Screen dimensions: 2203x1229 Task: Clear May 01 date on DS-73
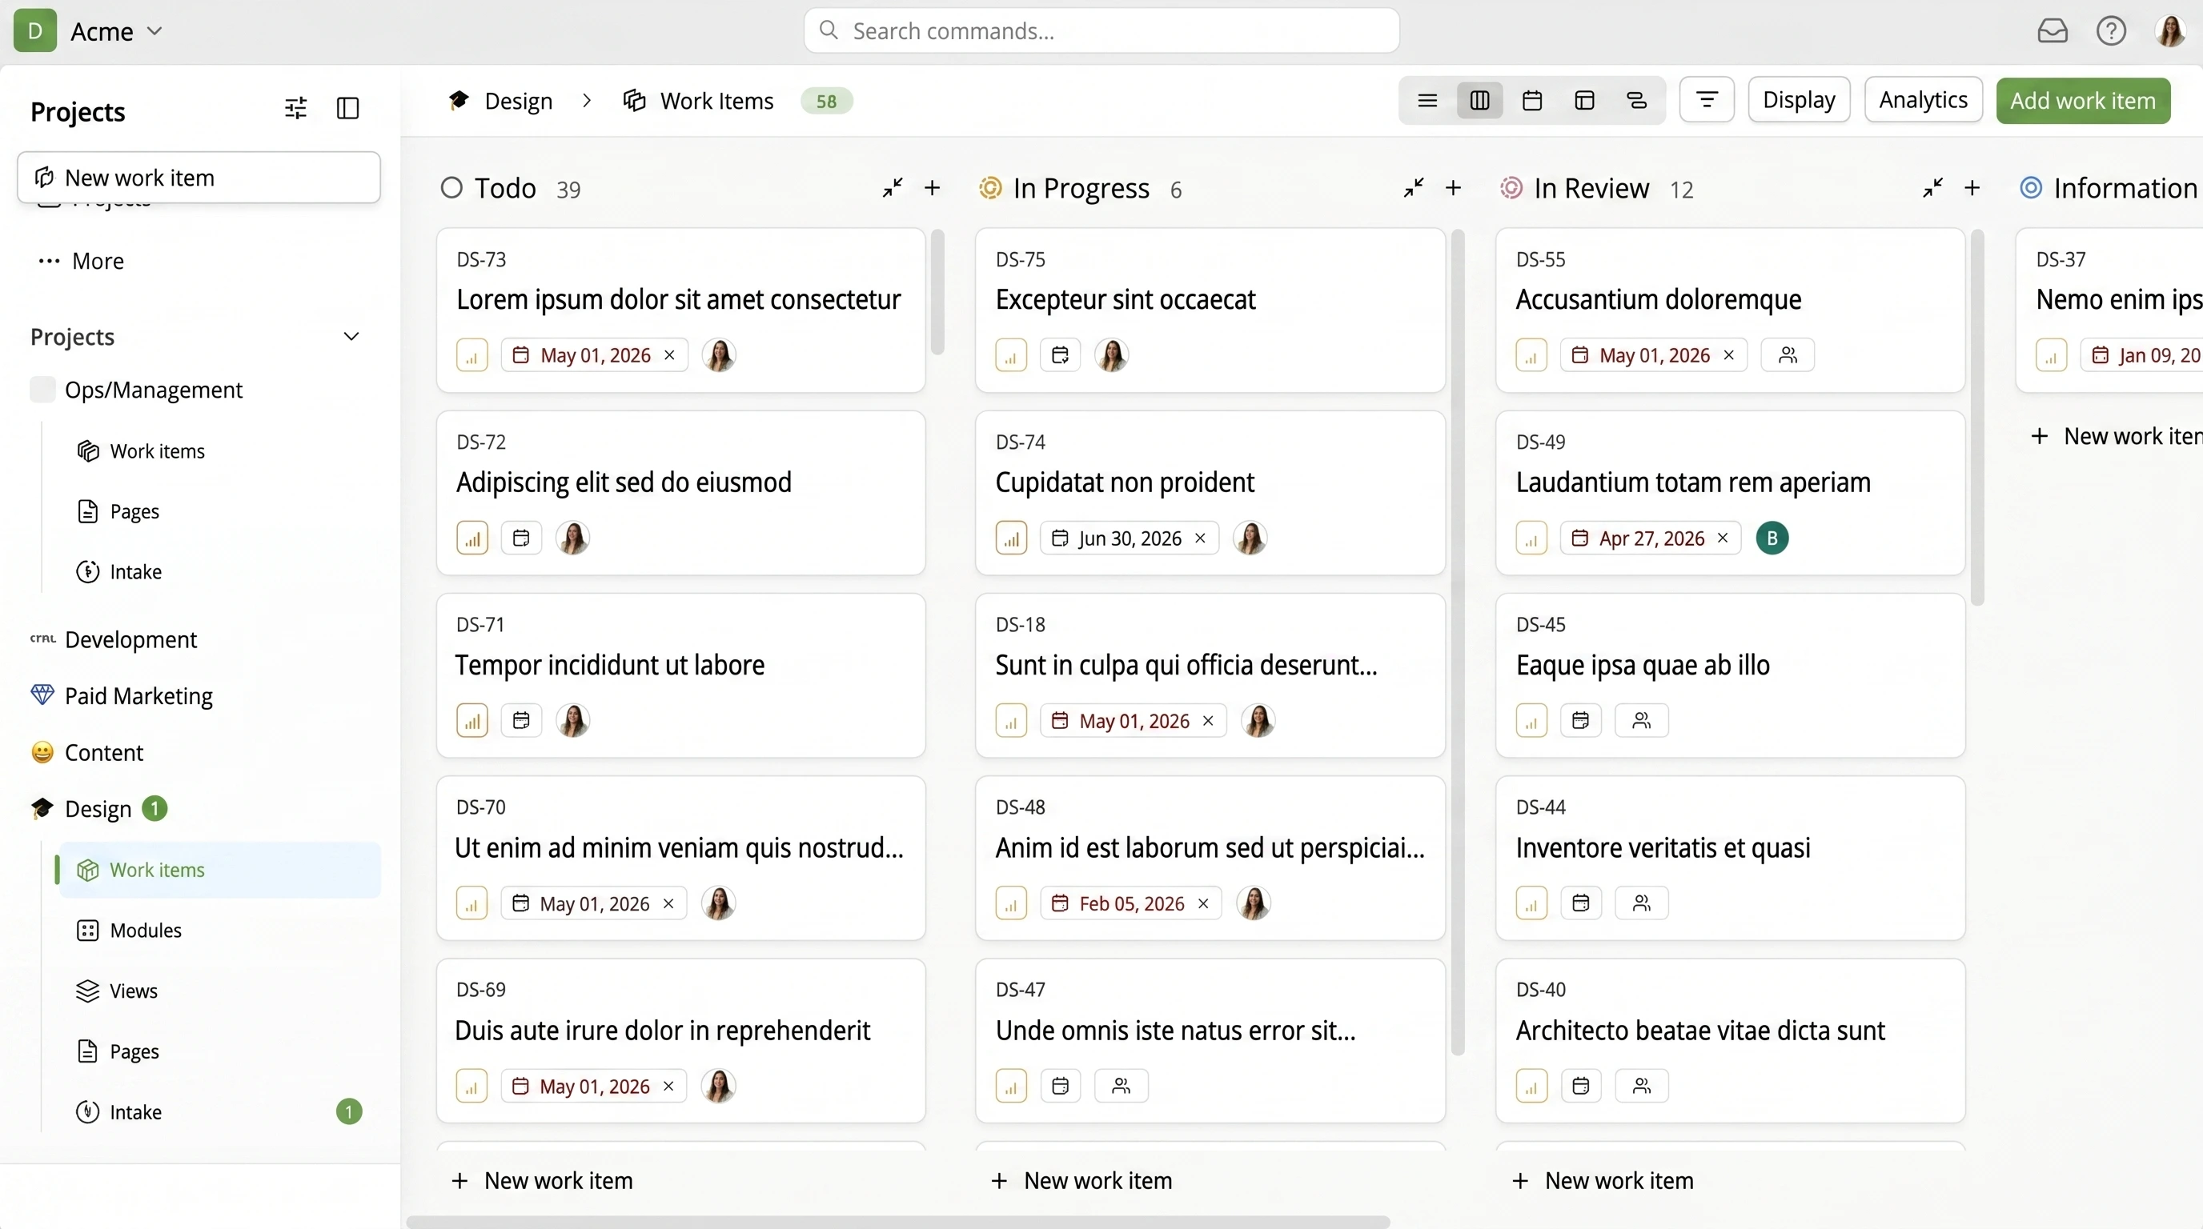tap(669, 355)
